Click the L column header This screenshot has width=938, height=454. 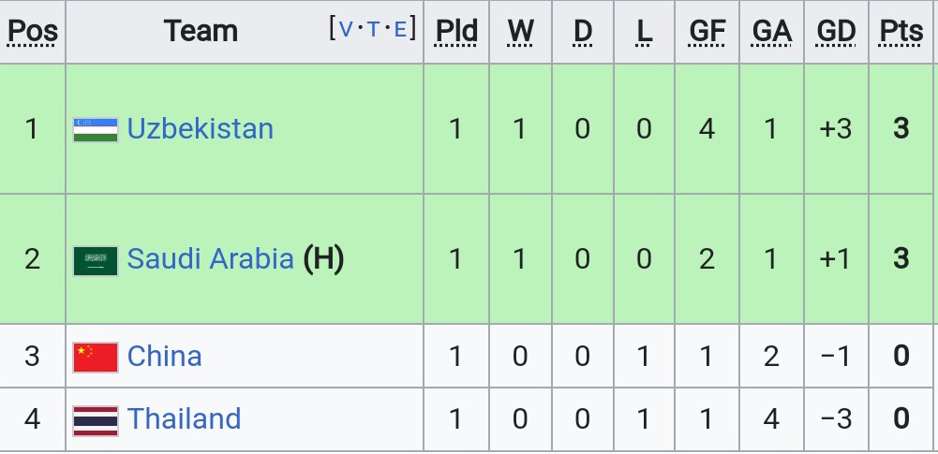[x=644, y=32]
